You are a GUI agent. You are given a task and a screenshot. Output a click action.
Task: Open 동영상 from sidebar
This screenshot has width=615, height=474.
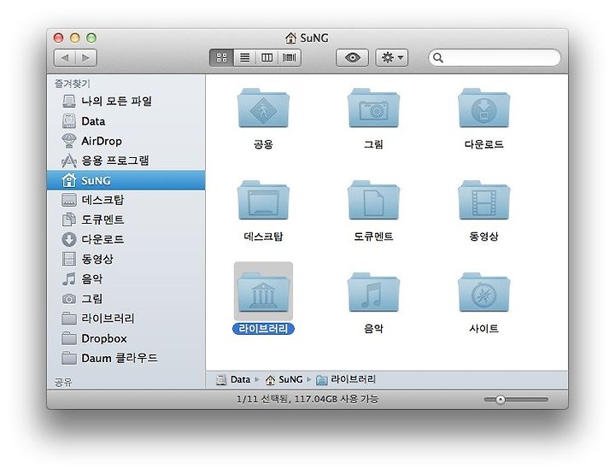coord(126,259)
